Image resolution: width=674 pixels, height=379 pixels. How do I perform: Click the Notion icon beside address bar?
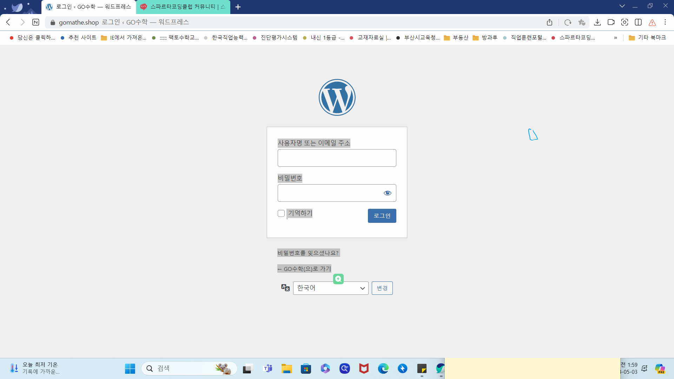click(x=36, y=22)
